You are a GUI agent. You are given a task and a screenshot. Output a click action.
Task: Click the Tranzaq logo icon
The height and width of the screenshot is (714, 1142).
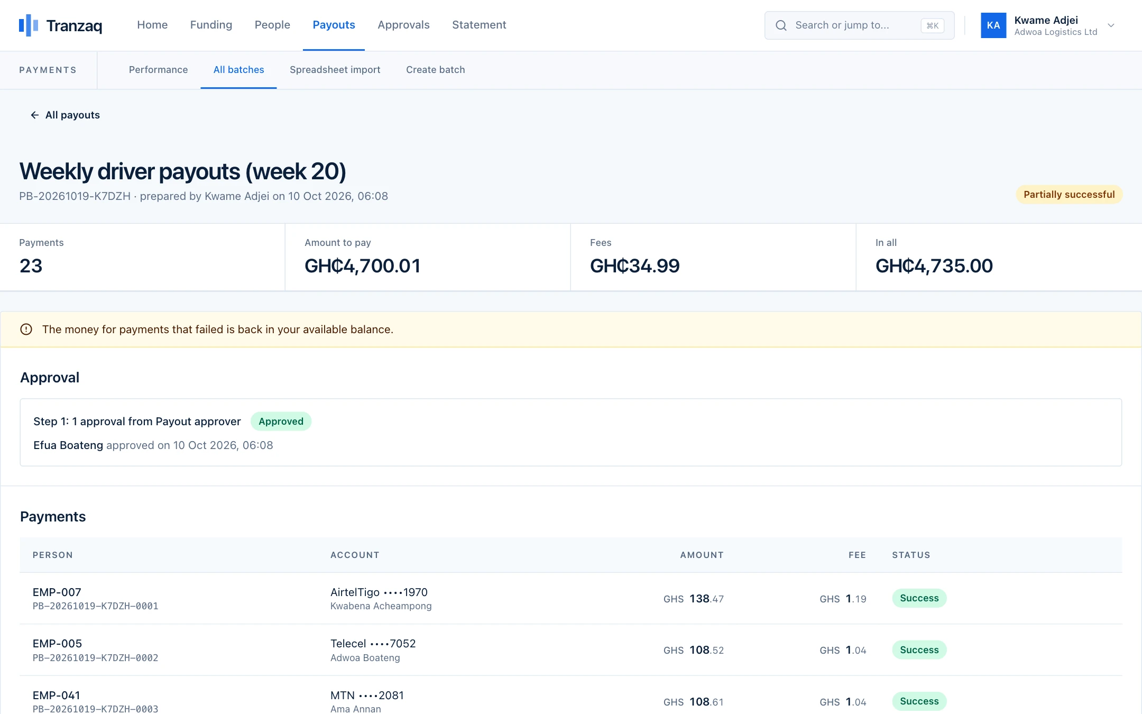click(29, 25)
